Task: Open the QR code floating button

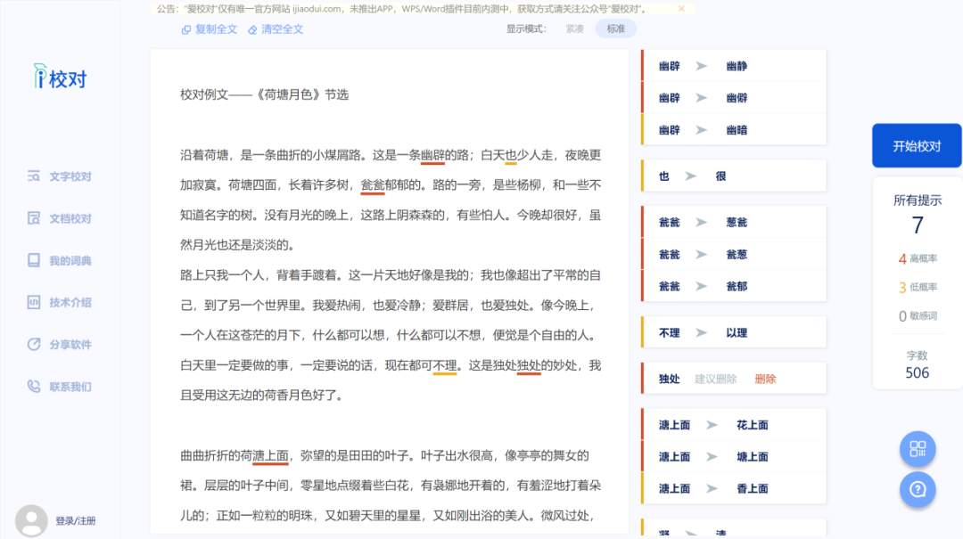Action: click(918, 449)
